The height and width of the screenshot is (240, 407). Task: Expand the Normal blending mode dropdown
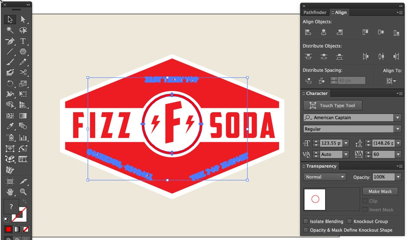[x=342, y=177]
